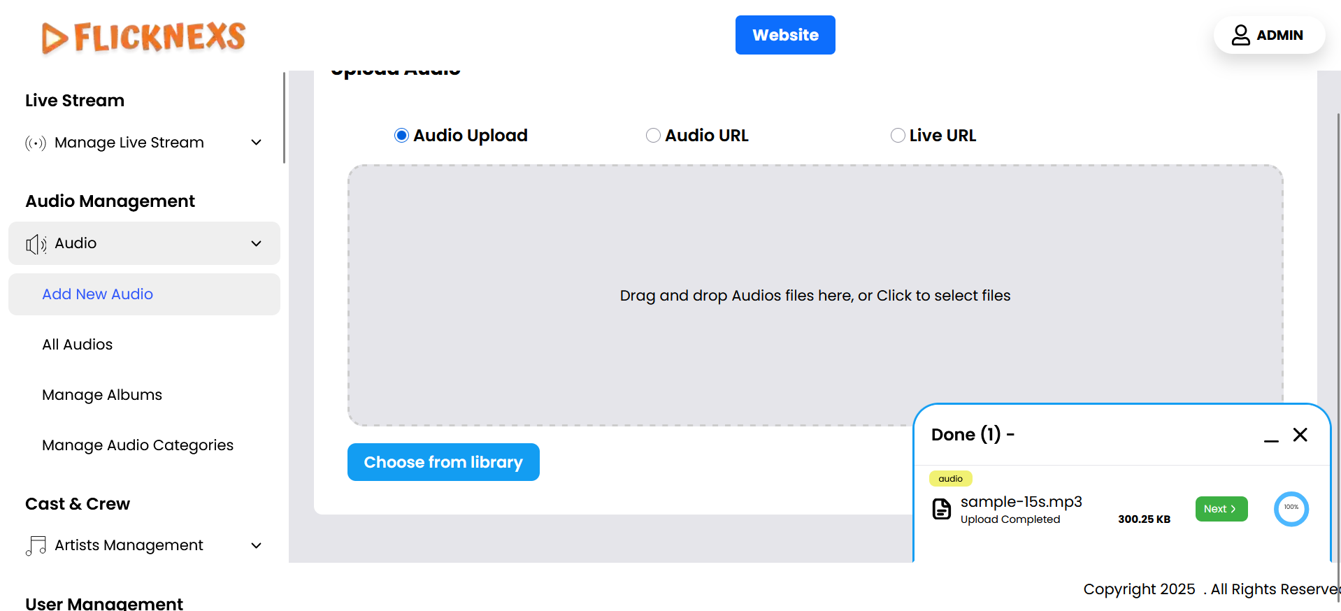Click the live stream broadcast icon
The height and width of the screenshot is (611, 1341).
tap(36, 143)
